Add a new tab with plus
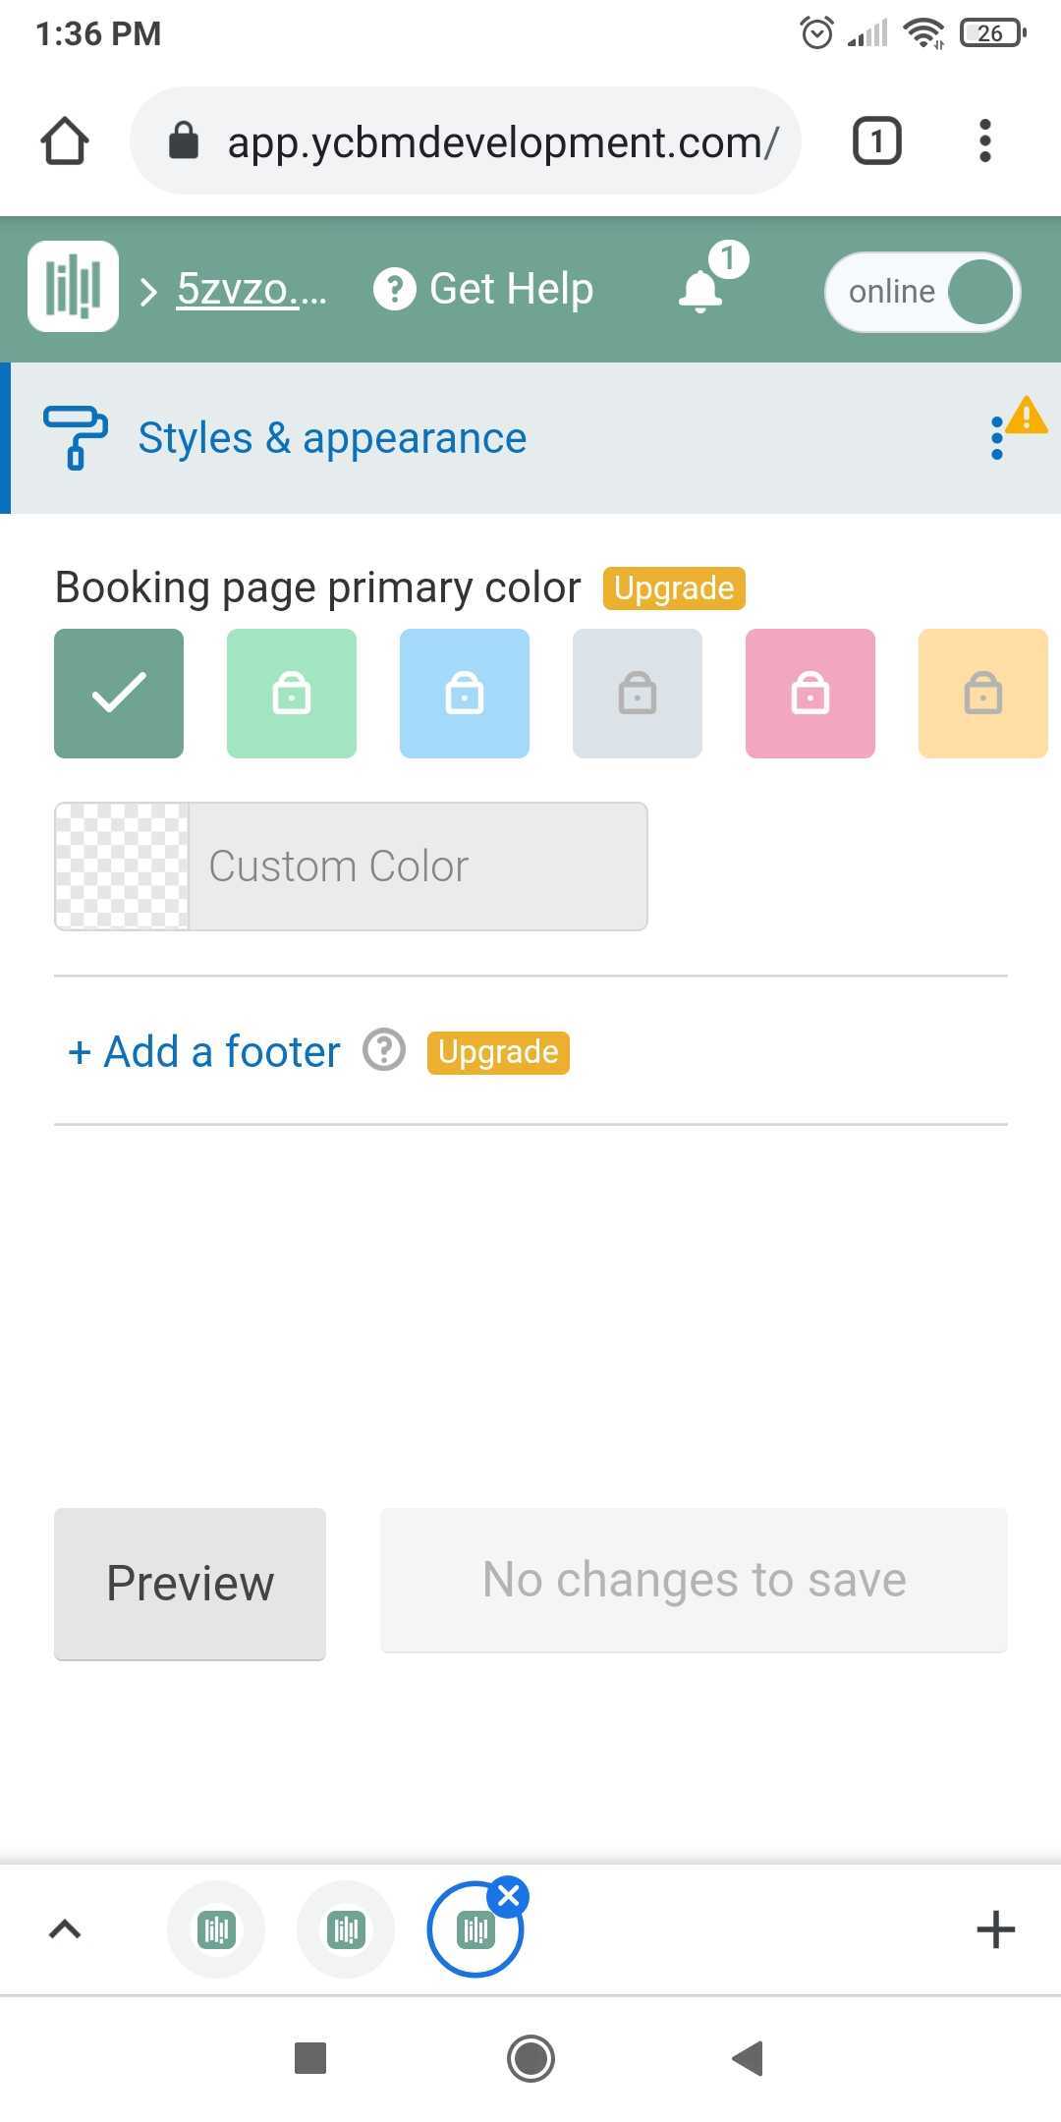The width and height of the screenshot is (1061, 2122). (995, 1929)
